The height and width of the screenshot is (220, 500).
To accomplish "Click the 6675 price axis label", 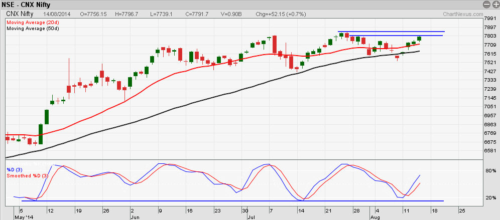I will point(490,142).
